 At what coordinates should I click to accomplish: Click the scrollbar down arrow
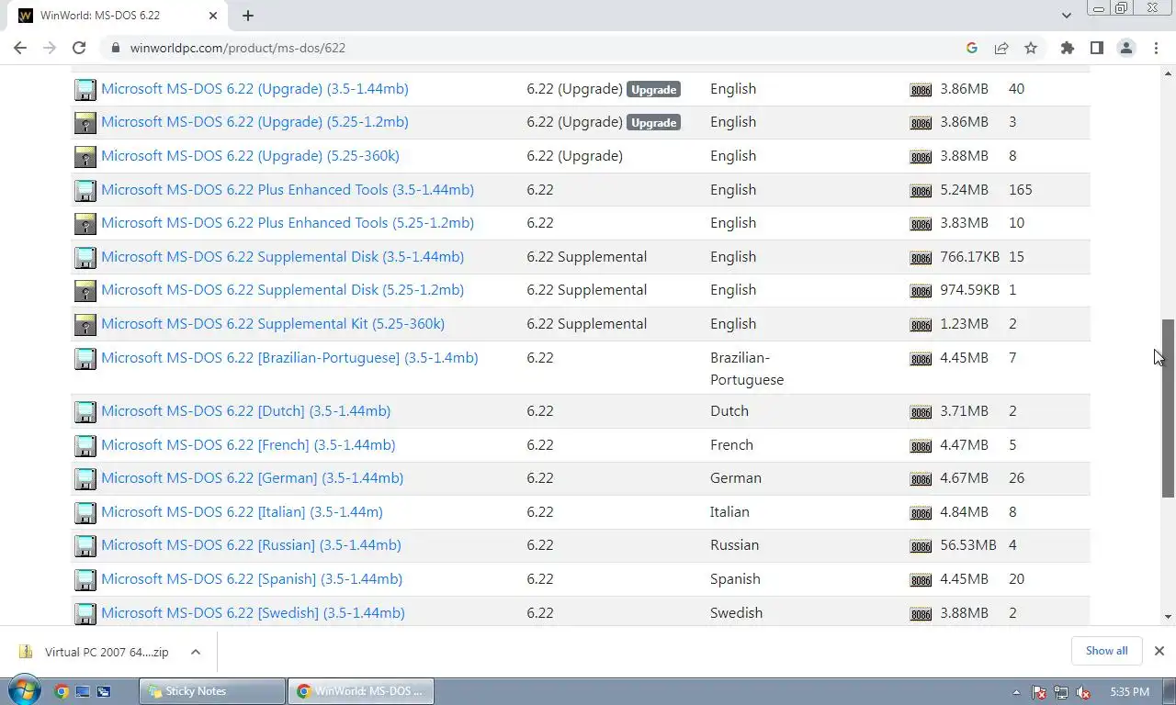(1168, 618)
